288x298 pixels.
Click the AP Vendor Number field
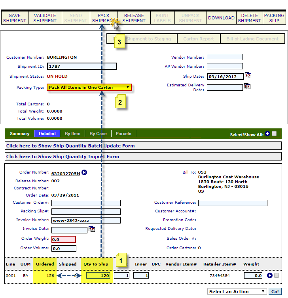[225, 66]
